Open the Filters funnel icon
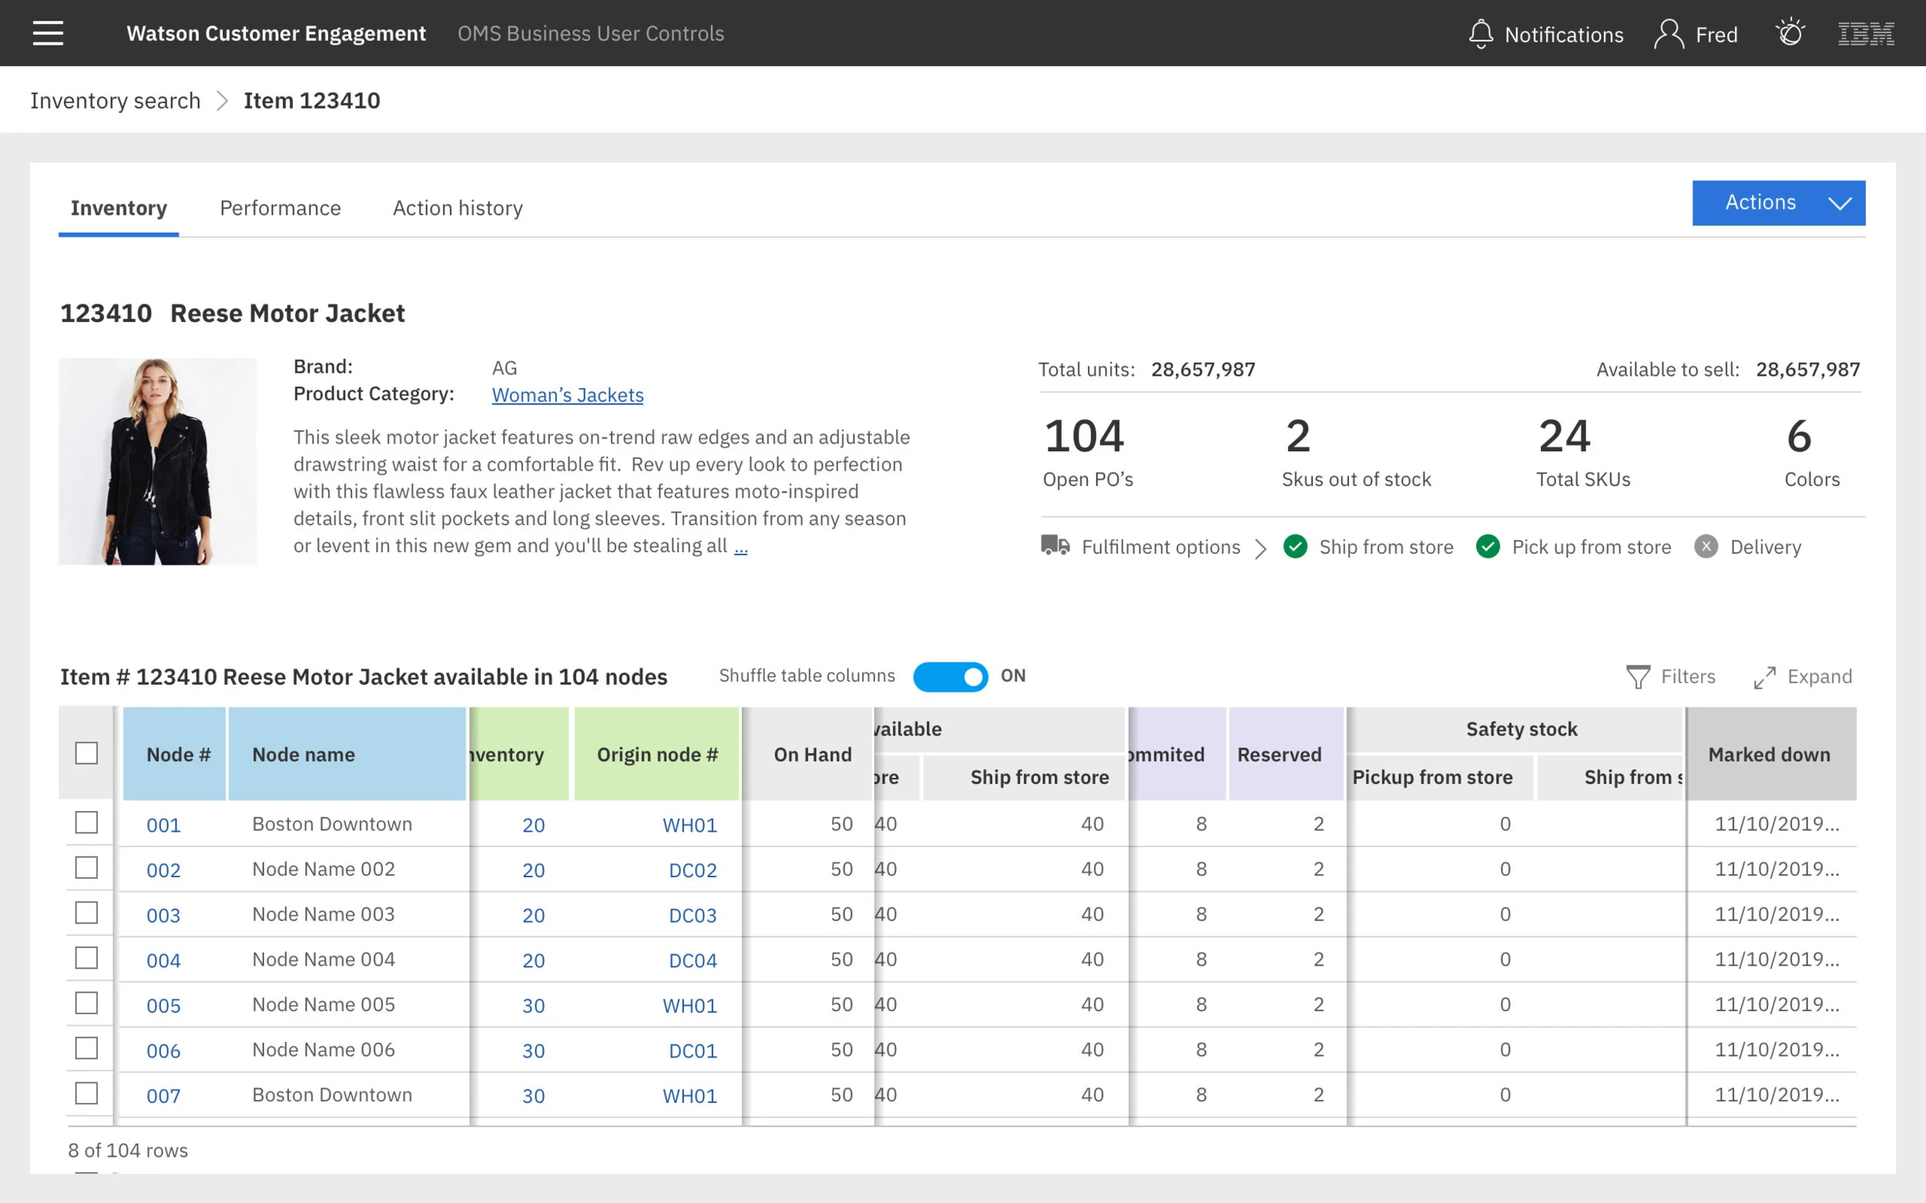1926x1203 pixels. coord(1637,677)
